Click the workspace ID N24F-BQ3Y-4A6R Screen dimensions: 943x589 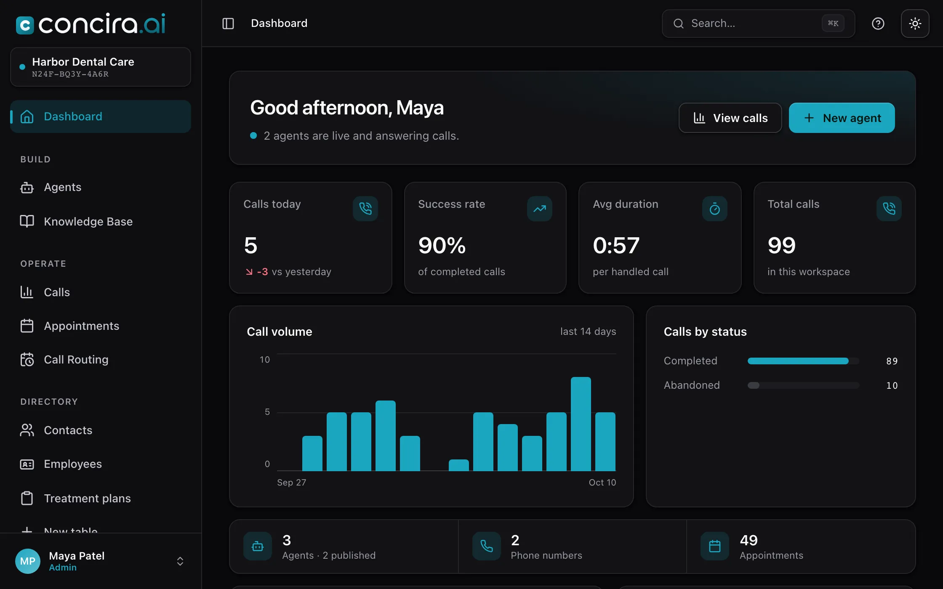click(x=70, y=74)
